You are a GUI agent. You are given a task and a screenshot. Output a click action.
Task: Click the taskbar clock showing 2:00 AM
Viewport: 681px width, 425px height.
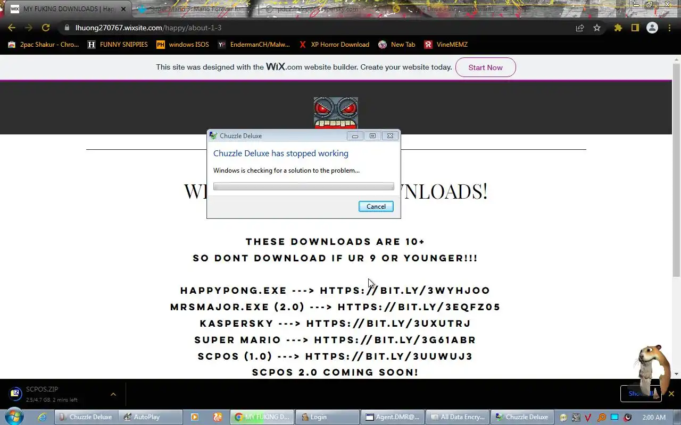point(654,417)
